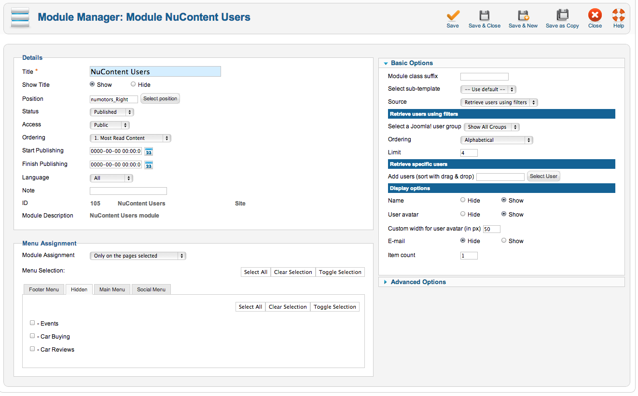Check the Car Reviews checkbox
638x396 pixels.
click(32, 349)
